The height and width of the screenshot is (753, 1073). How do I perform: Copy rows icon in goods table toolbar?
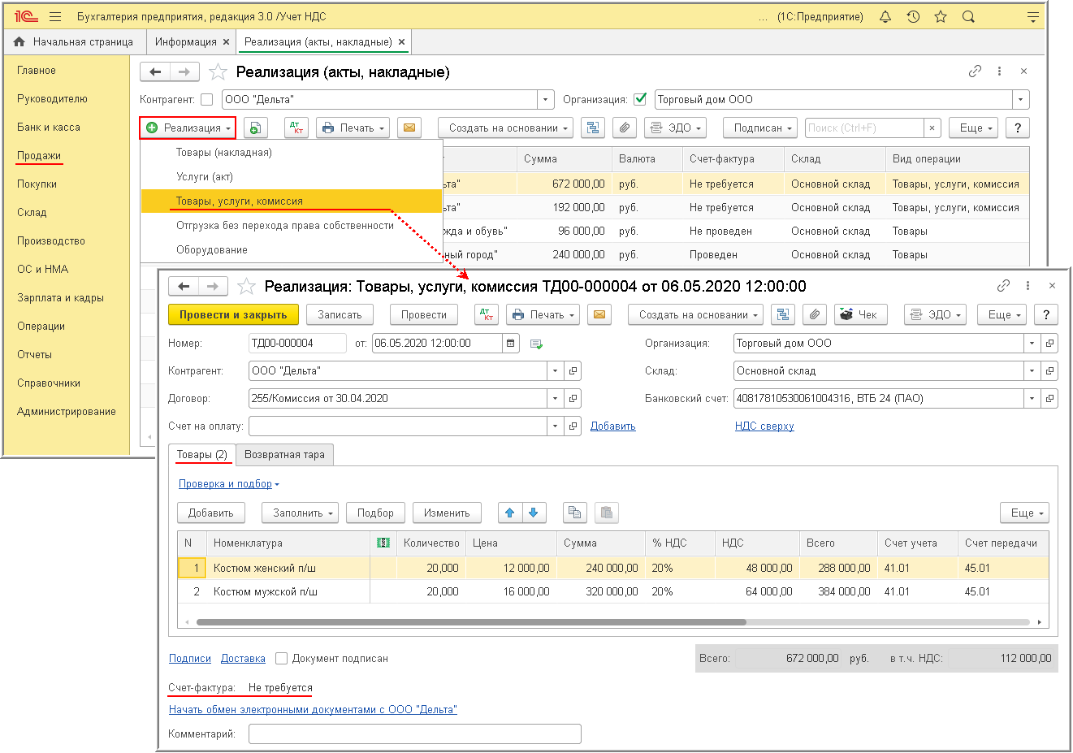click(x=575, y=513)
